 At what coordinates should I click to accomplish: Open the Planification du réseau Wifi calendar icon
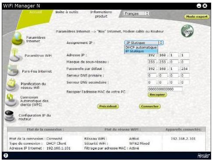(12, 85)
